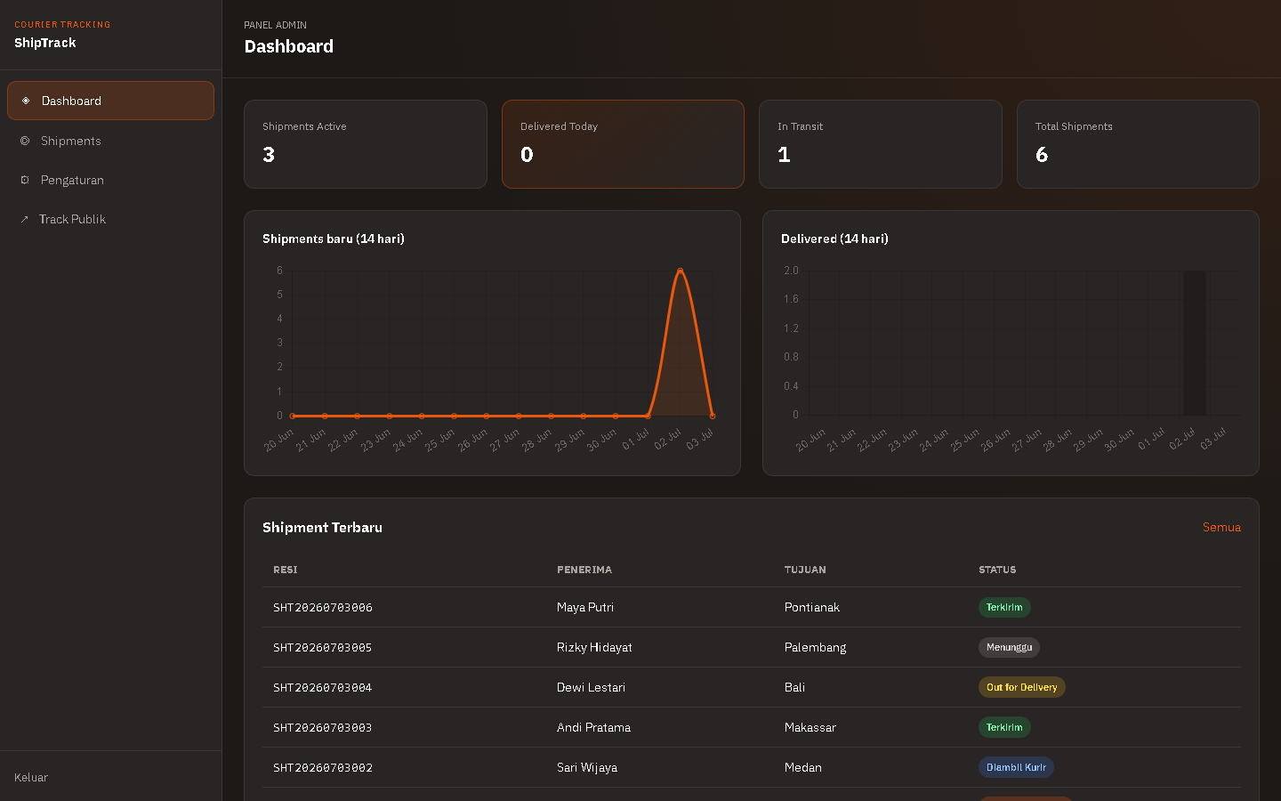Select the In Transit stat card

pos(881,144)
